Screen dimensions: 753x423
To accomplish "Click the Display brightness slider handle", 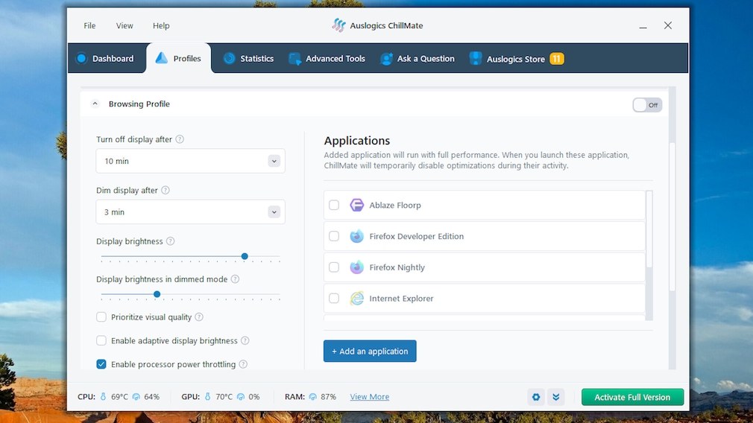I will [x=245, y=256].
